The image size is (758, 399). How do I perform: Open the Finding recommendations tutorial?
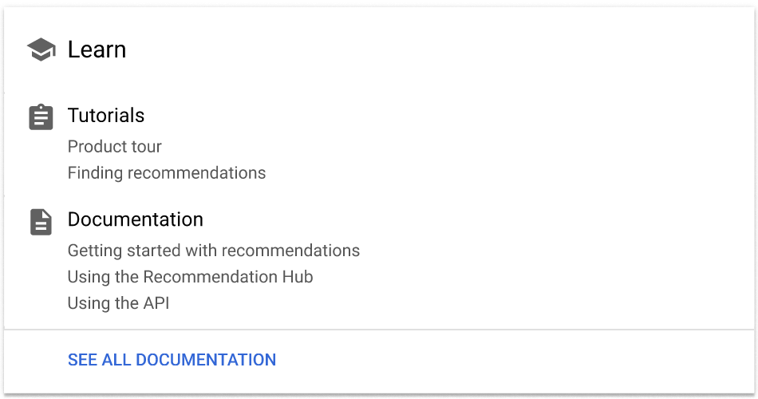pos(167,173)
